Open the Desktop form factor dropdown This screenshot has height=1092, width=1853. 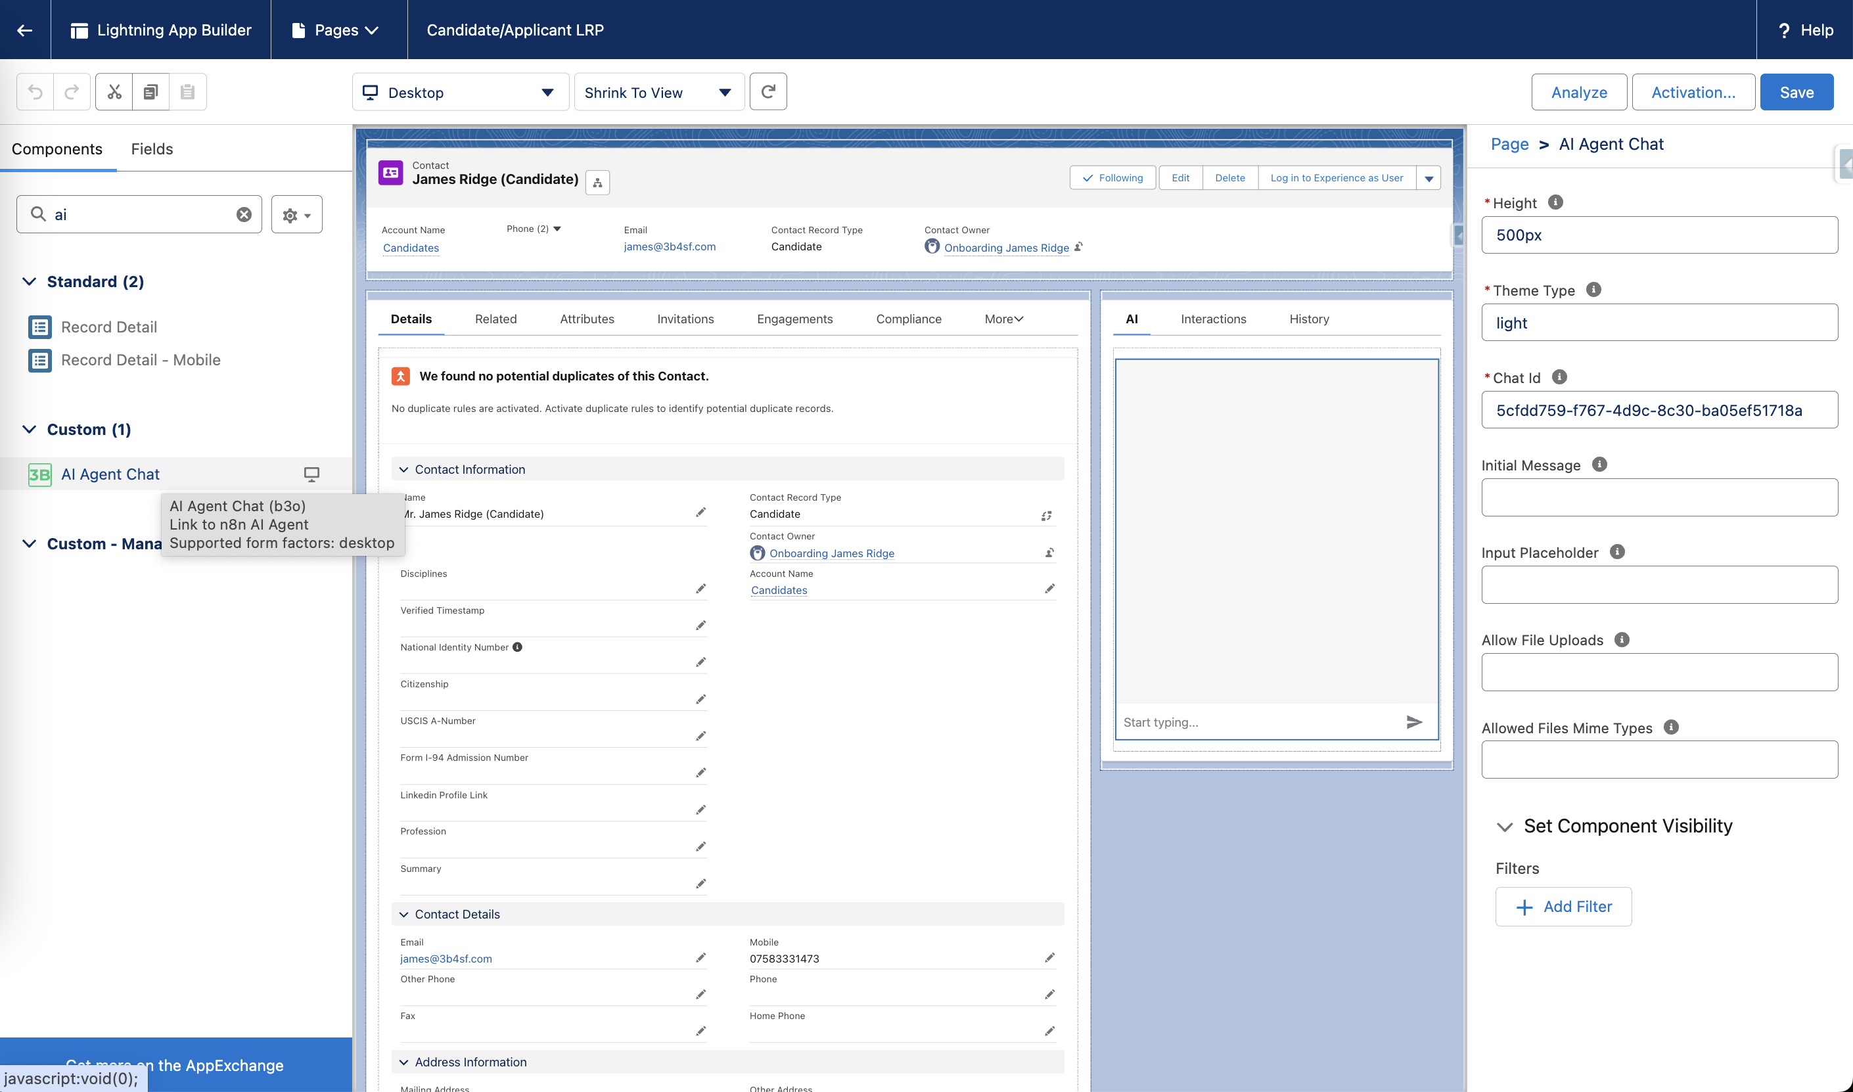coord(460,93)
